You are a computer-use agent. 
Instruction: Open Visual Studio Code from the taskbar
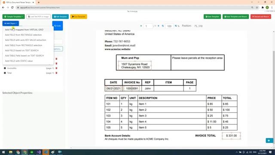(46, 152)
